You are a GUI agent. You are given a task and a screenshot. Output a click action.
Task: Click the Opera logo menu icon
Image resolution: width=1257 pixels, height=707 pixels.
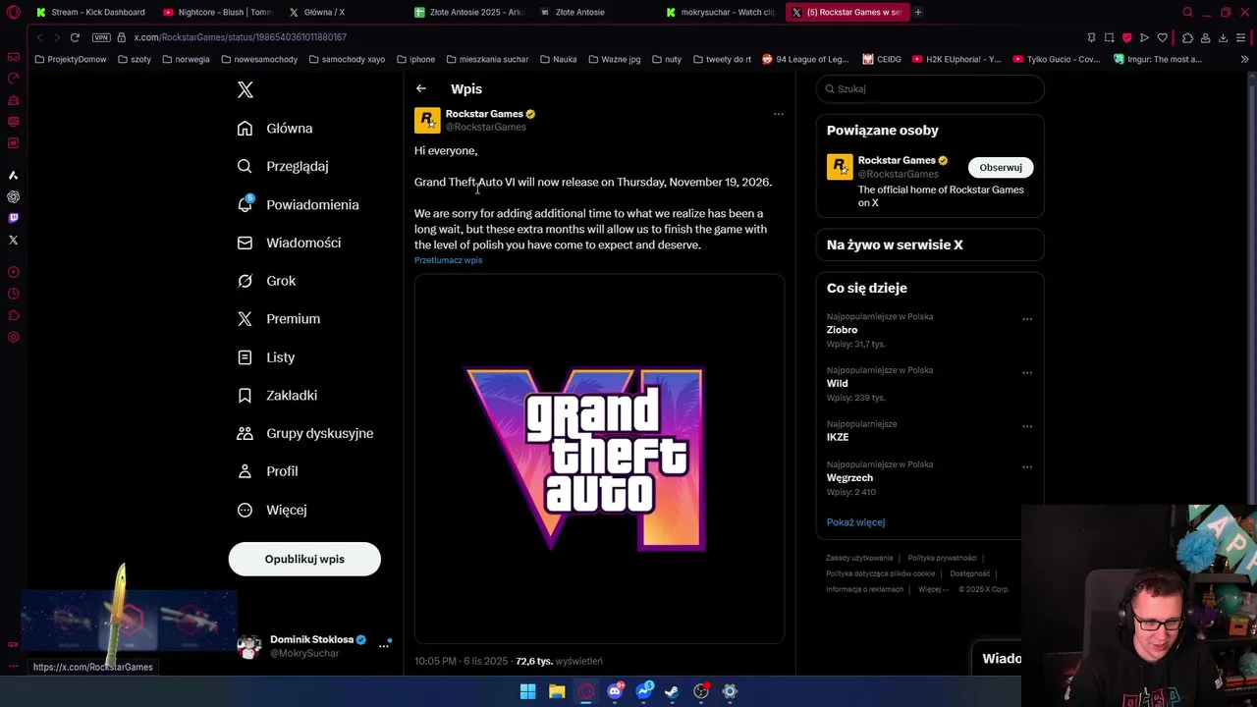pos(13,12)
